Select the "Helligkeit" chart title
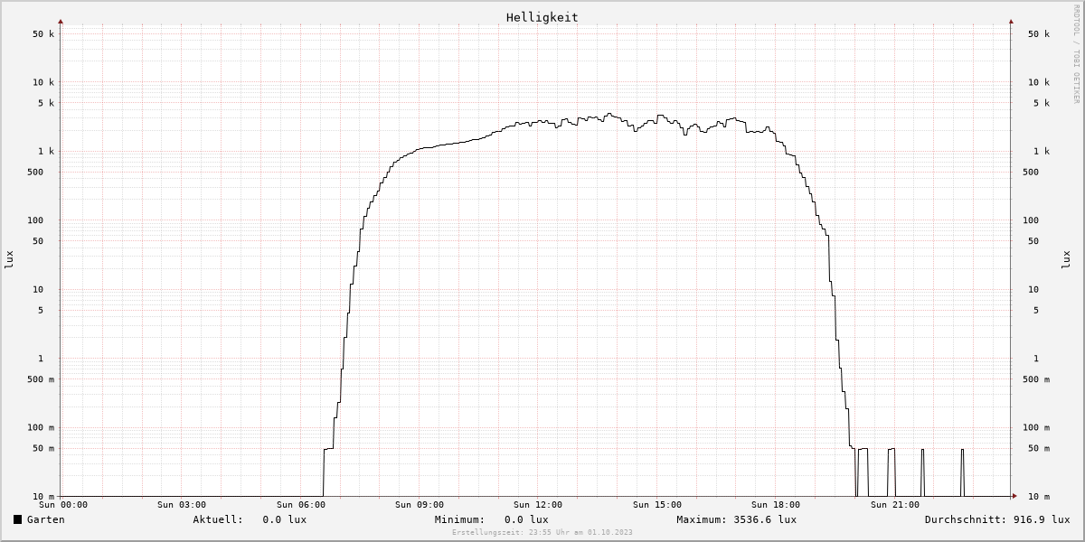The height and width of the screenshot is (542, 1085). coord(542,17)
